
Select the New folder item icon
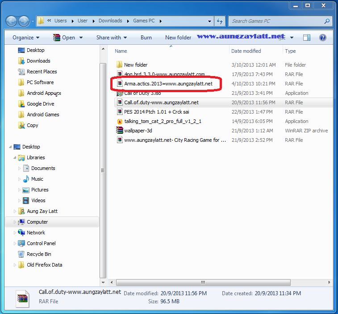click(119, 64)
